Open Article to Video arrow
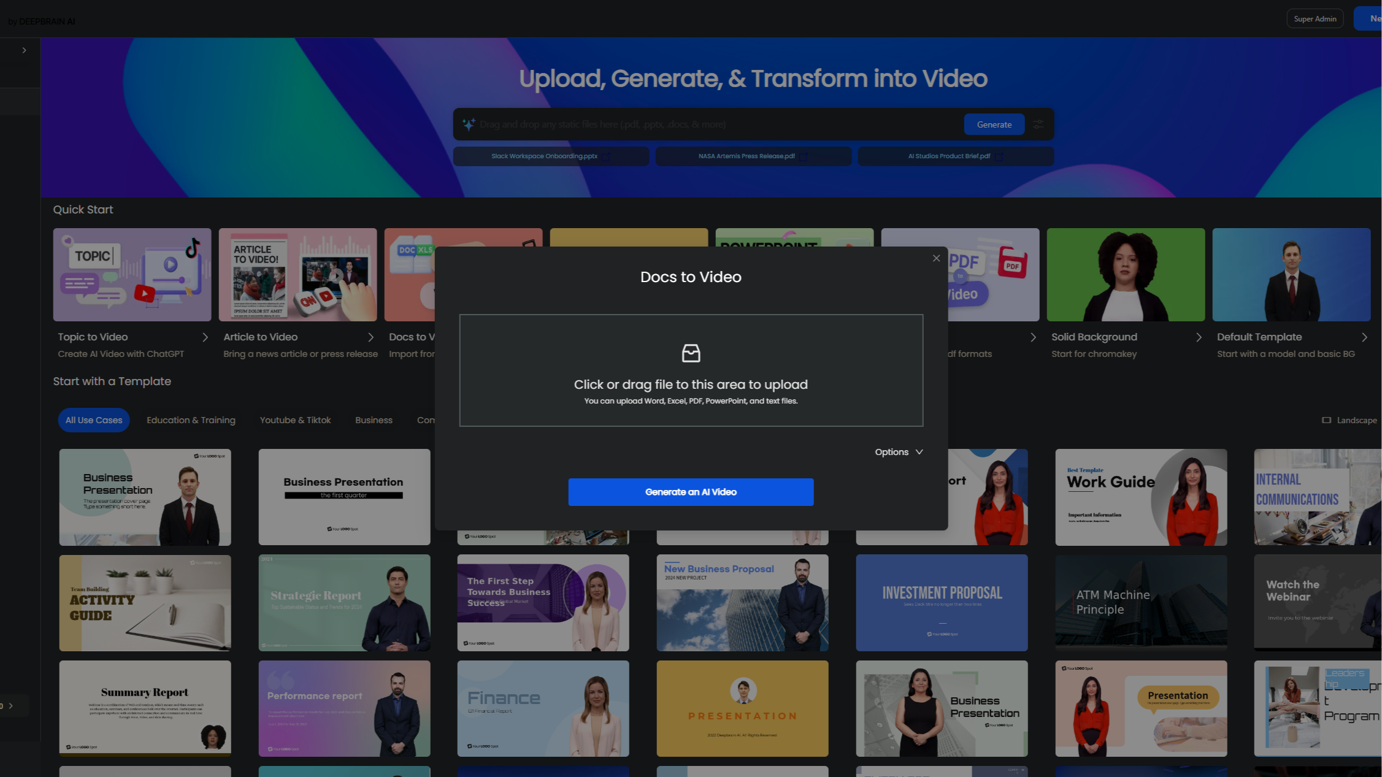The width and height of the screenshot is (1382, 777). (370, 337)
